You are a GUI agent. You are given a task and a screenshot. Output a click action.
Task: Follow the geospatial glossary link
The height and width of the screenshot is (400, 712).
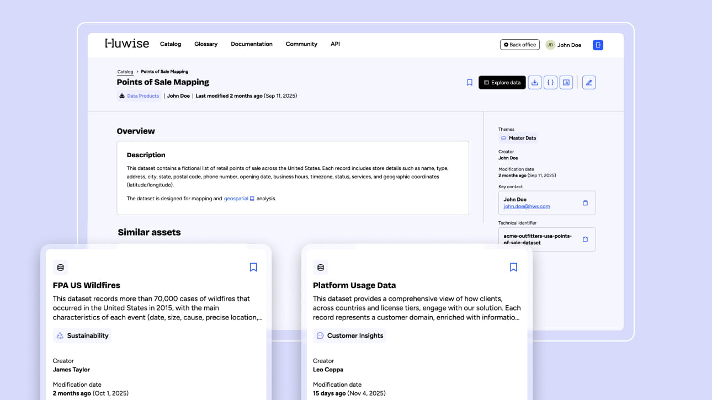(236, 199)
